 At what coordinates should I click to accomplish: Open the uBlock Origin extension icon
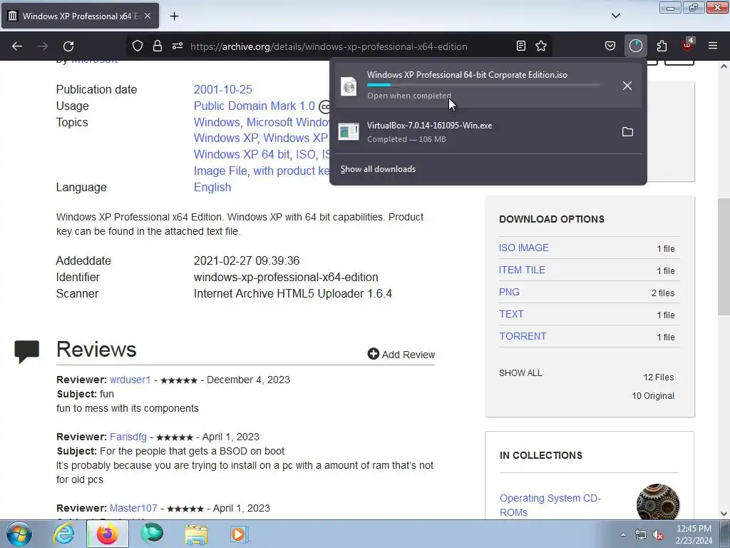click(x=687, y=45)
